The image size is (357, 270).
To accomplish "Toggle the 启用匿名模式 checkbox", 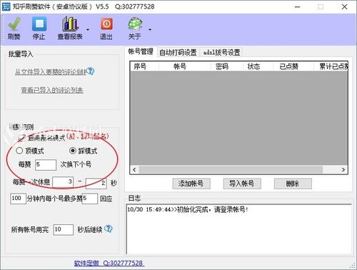I will click(22, 138).
